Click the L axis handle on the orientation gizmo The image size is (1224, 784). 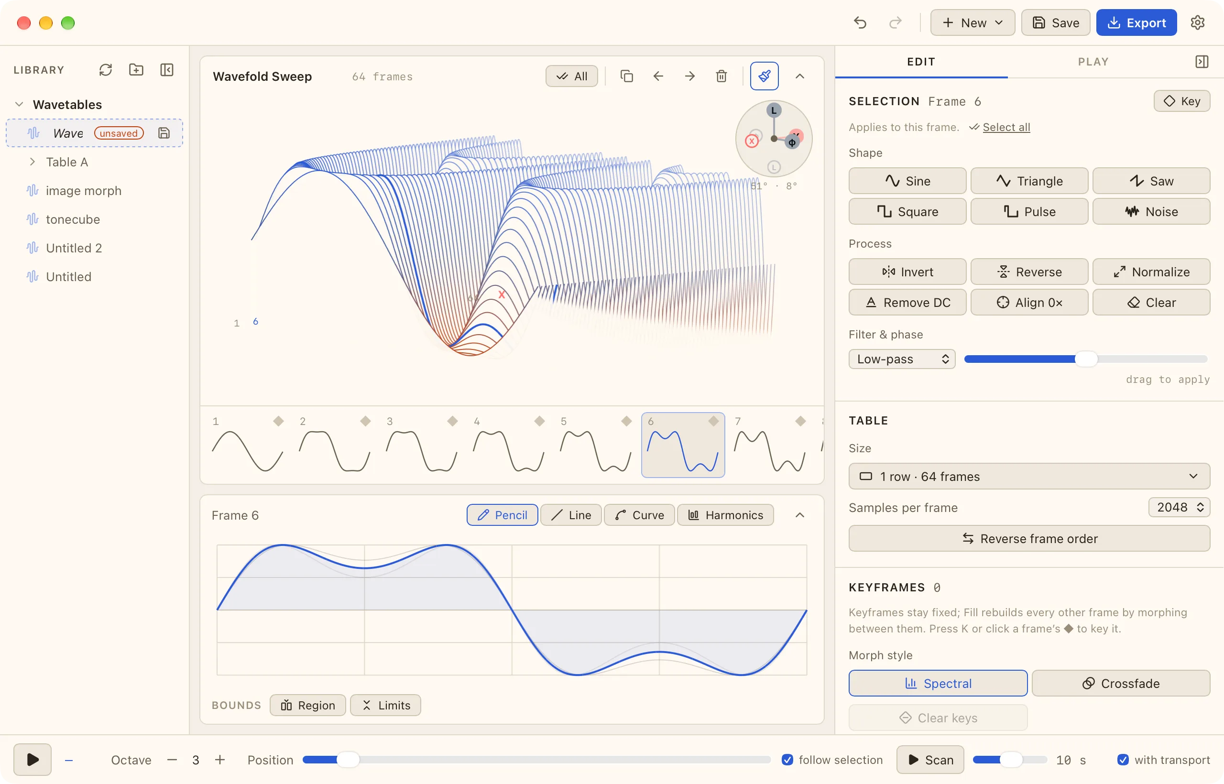click(774, 110)
